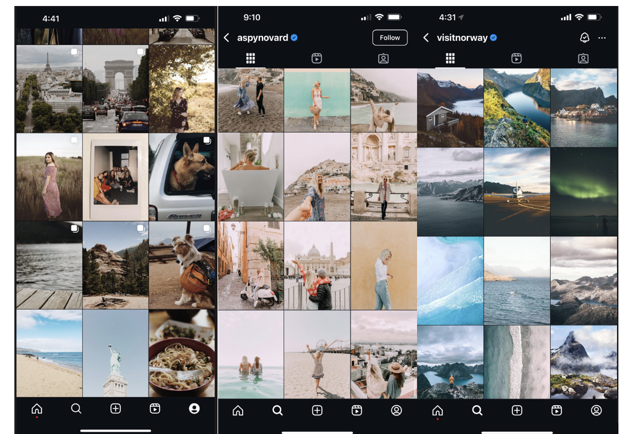This screenshot has height=434, width=622.
Task: Tap the battery icon on the 4:41 screen
Action: click(192, 18)
